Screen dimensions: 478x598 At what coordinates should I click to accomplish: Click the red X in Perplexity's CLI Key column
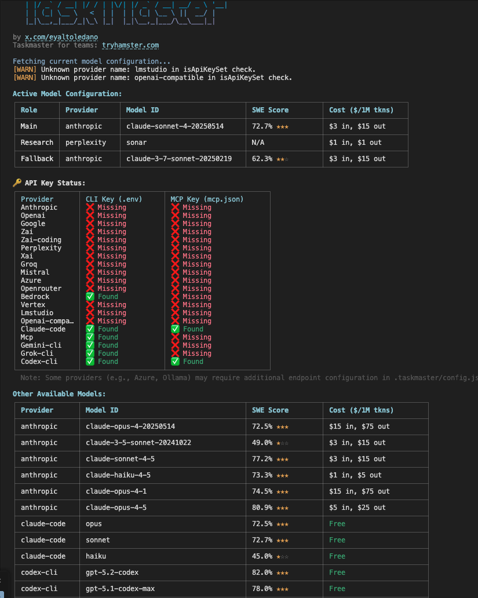tap(90, 248)
